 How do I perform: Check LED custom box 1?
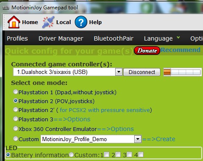(x=107, y=155)
